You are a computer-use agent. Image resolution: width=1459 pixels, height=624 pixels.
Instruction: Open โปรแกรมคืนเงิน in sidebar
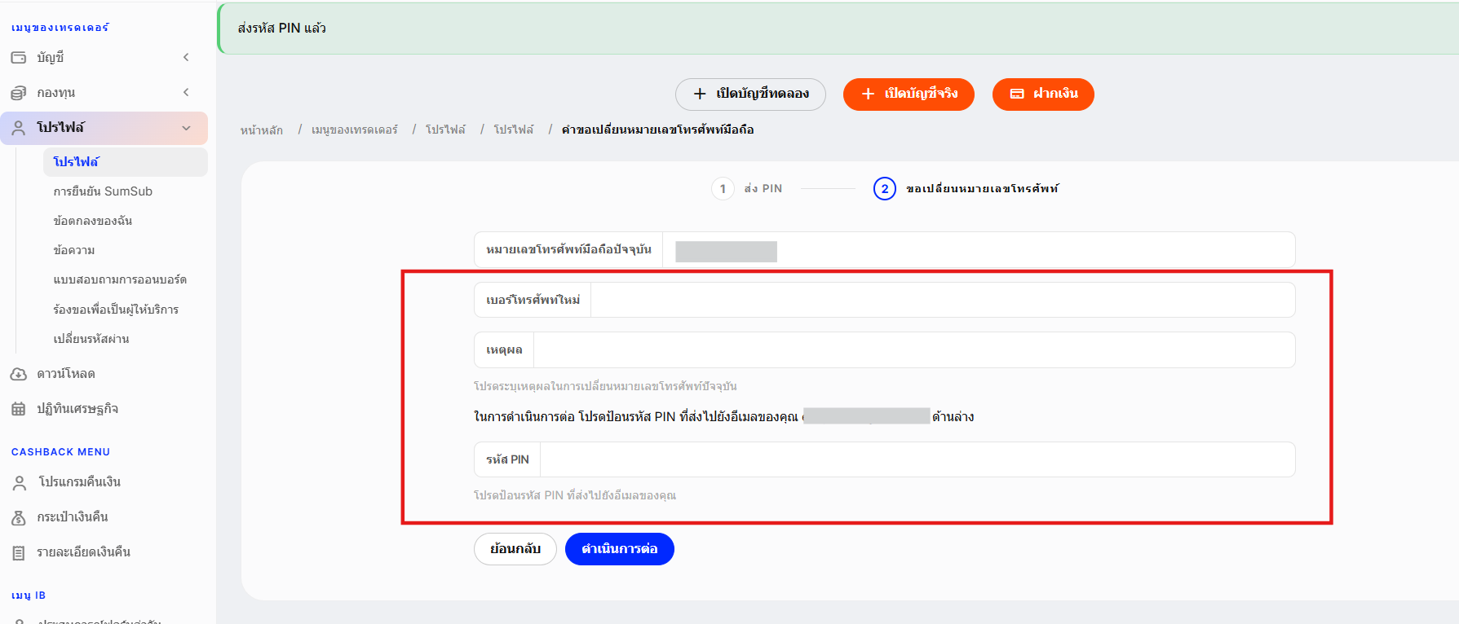point(80,482)
